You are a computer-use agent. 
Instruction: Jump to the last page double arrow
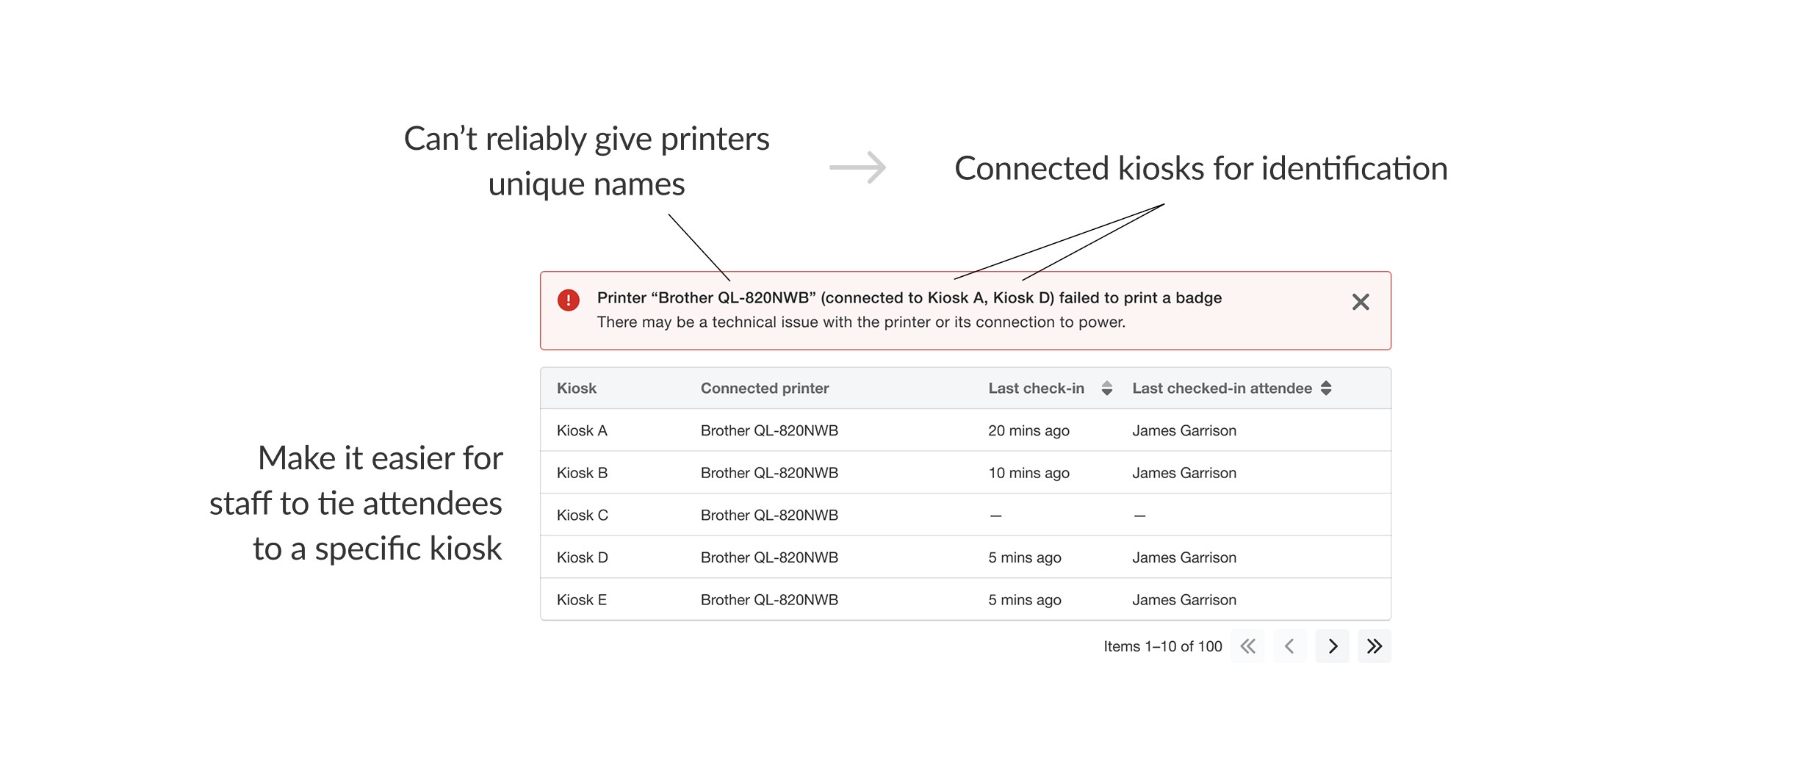[x=1374, y=646]
